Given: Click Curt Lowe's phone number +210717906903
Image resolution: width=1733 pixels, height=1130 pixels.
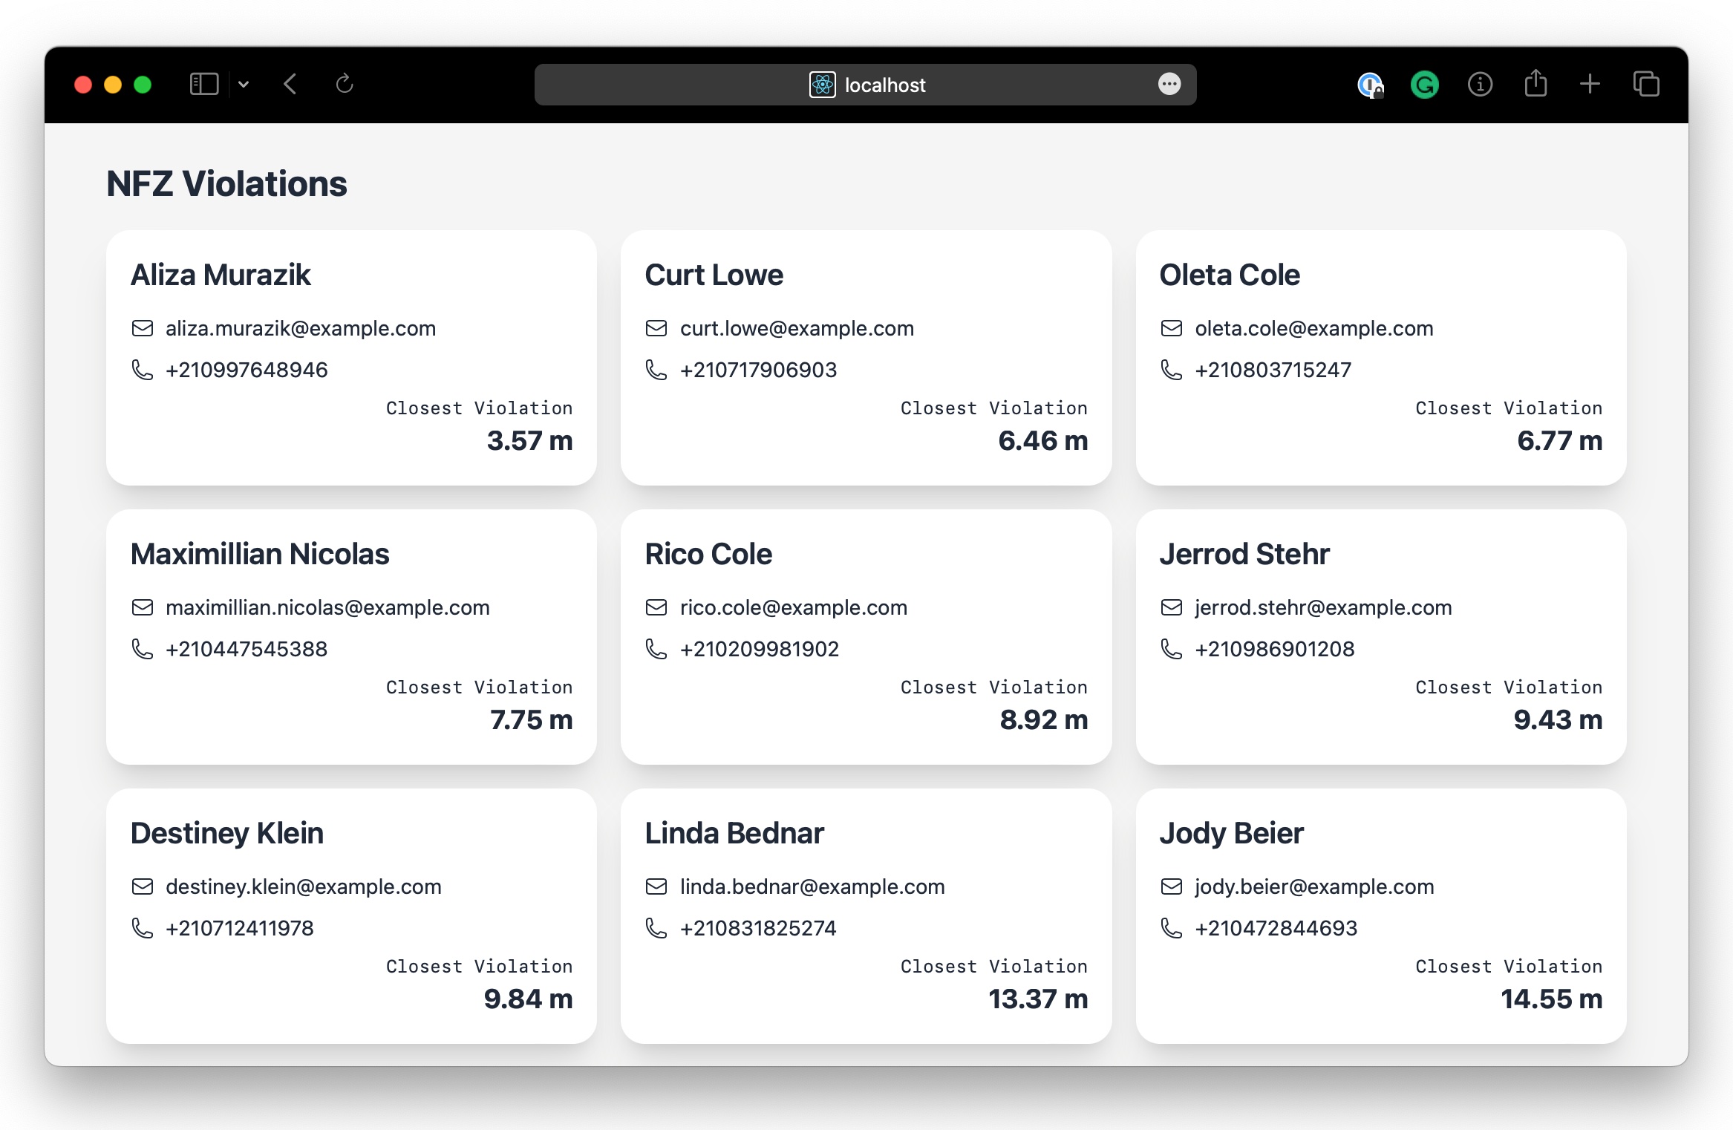Looking at the screenshot, I should 758,370.
